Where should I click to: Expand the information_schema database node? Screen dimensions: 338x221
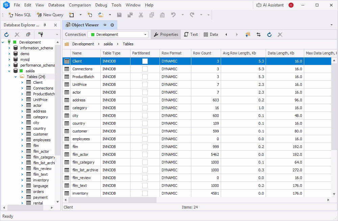pyautogui.click(x=9, y=48)
